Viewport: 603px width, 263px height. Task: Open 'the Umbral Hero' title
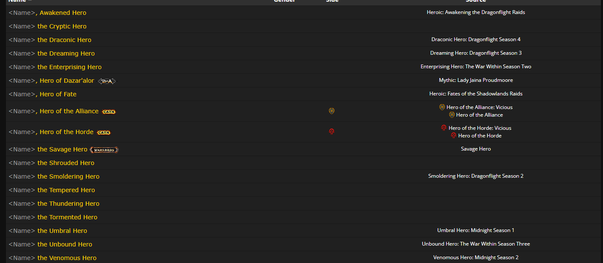pyautogui.click(x=62, y=231)
